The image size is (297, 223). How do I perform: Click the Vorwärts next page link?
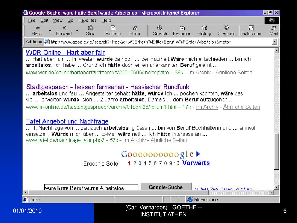point(196,163)
